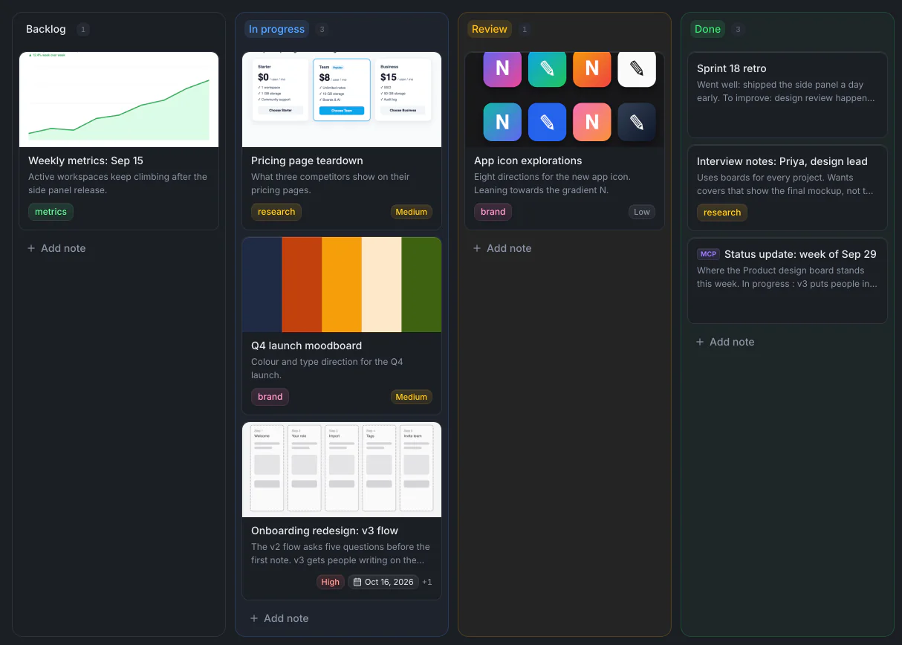Select the Review column label
902x645 pixels.
[490, 29]
